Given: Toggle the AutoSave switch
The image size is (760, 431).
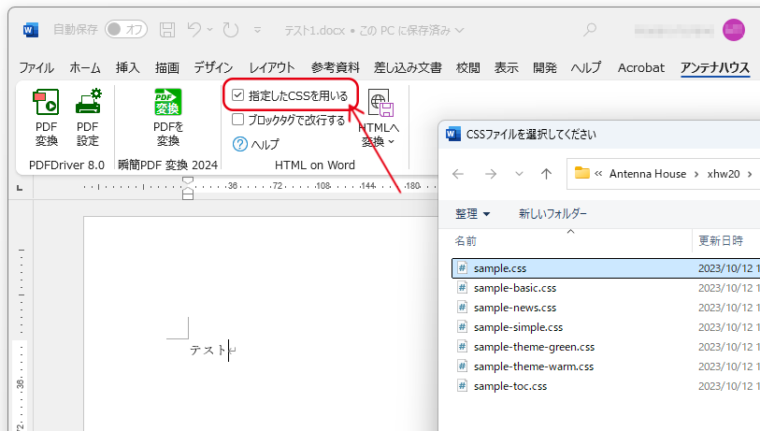Looking at the screenshot, I should 126,30.
